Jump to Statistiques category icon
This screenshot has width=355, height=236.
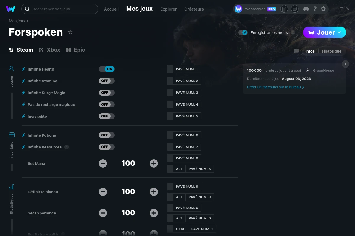[12, 187]
